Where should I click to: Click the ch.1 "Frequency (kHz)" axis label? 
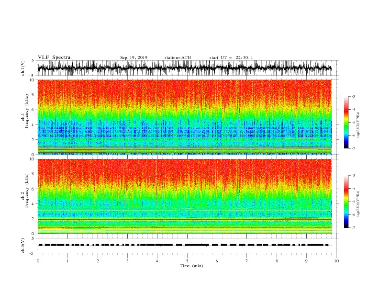(27, 112)
